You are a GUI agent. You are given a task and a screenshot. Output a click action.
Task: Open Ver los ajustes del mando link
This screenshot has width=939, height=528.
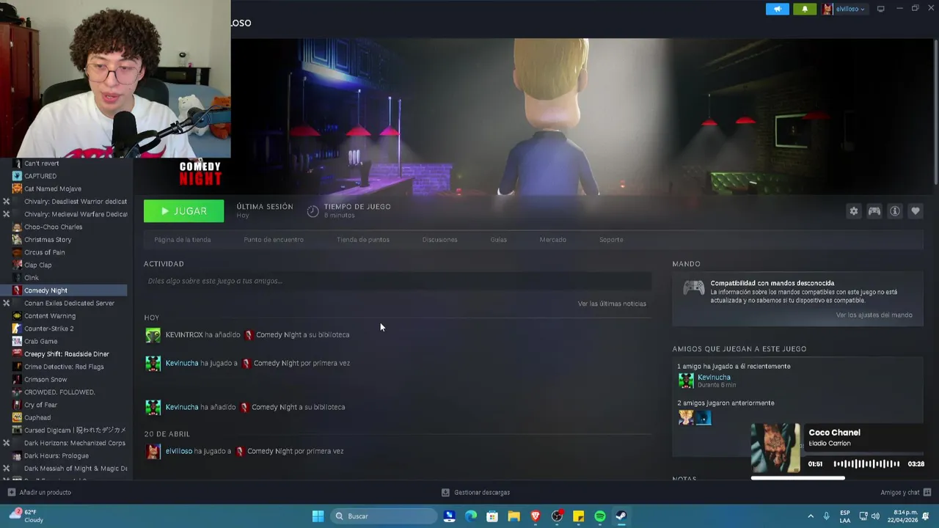coord(874,315)
